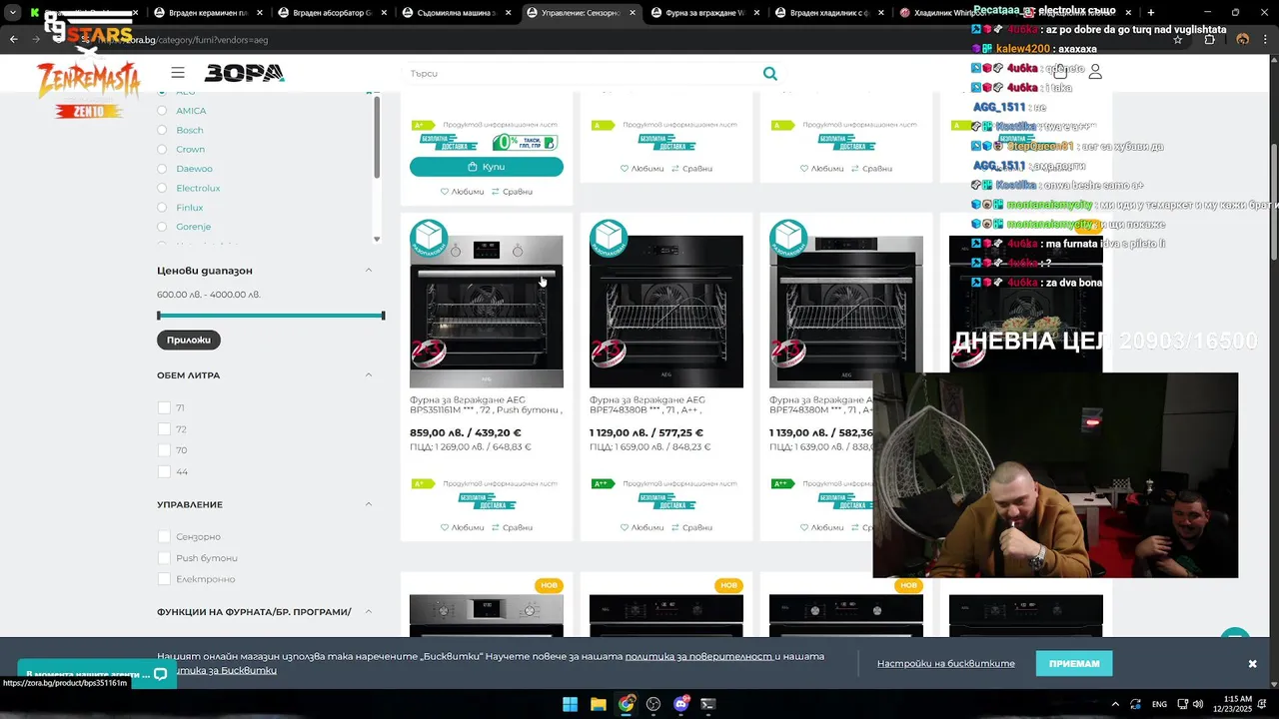Check the 71 litres volume checkbox
The width and height of the screenshot is (1279, 719).
pyautogui.click(x=164, y=407)
